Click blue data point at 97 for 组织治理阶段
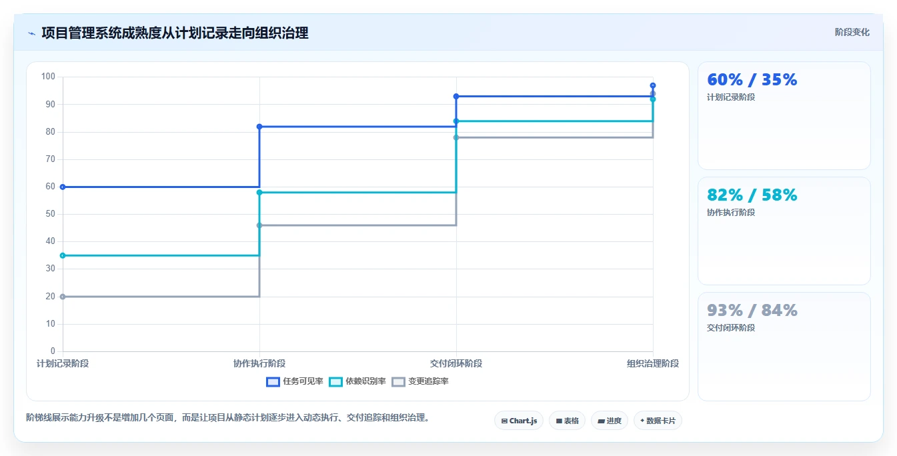This screenshot has height=456, width=897. pos(653,85)
